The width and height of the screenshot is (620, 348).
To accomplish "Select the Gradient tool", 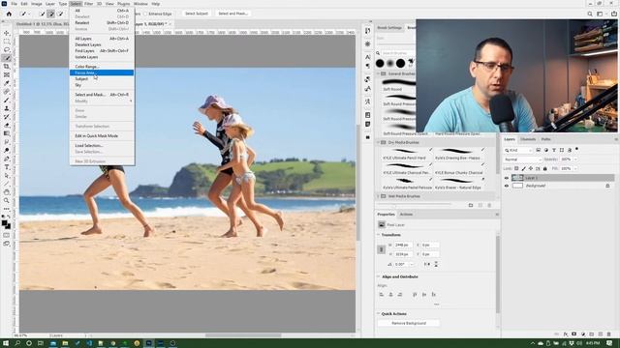I will [x=7, y=133].
